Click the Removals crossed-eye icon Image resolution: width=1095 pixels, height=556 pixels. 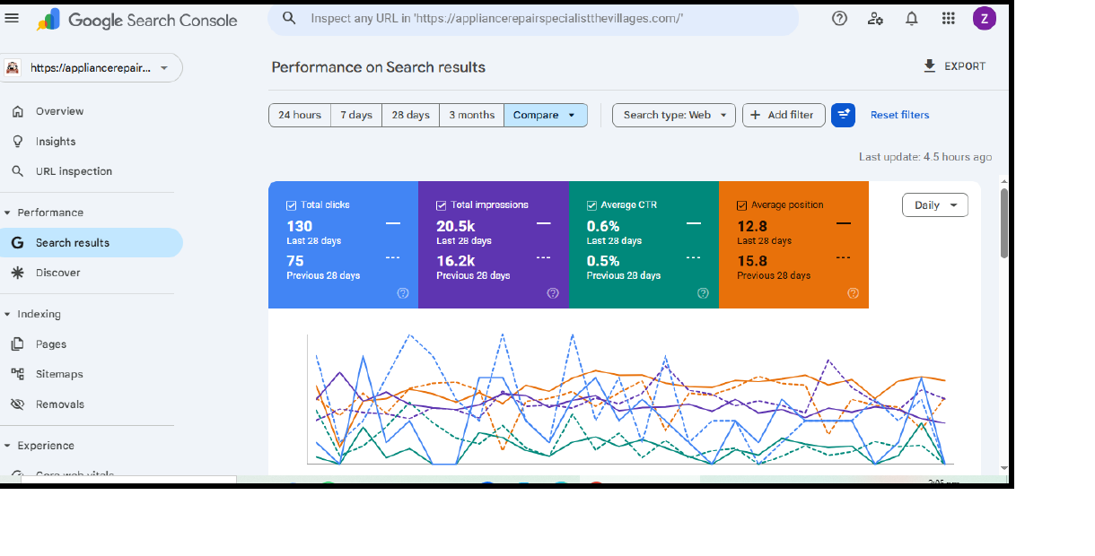(17, 404)
